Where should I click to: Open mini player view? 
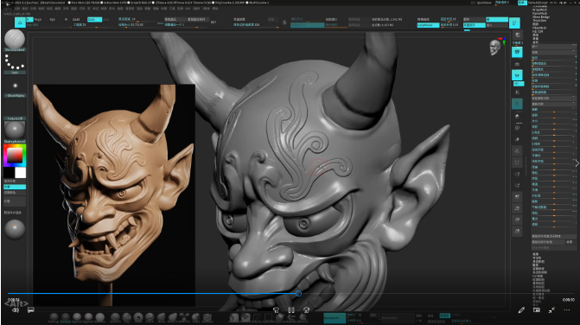point(537,309)
